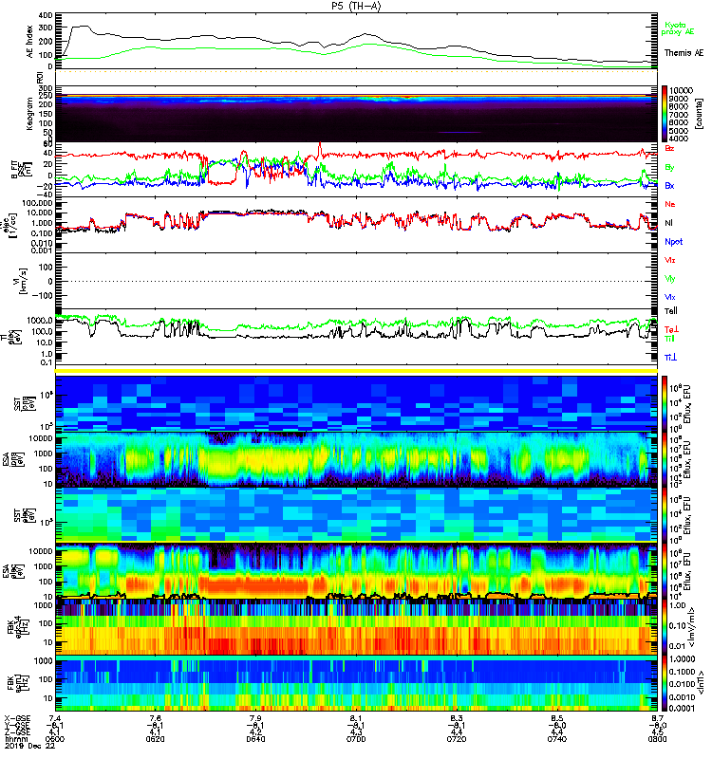The width and height of the screenshot is (712, 759).
Task: Select the blue Npot legend label
Action: [674, 242]
